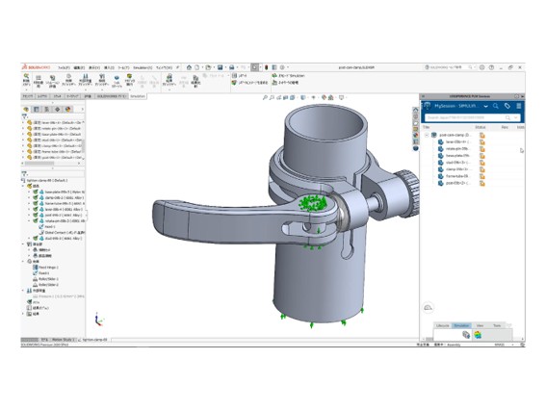546x410 pixels.
Task: Select lever row in 3DEXPERIENCE list
Action: point(455,142)
